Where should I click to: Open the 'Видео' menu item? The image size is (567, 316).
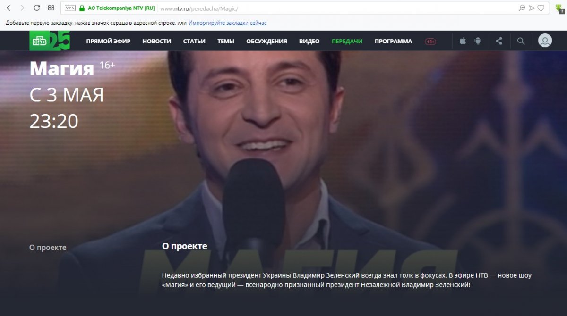click(x=309, y=42)
